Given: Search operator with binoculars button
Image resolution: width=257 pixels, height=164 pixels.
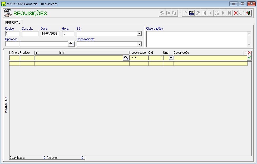Looking at the screenshot, I should (x=71, y=44).
